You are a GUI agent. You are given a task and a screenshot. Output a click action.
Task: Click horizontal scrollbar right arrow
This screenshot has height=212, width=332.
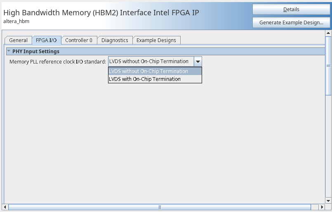pos(322,206)
